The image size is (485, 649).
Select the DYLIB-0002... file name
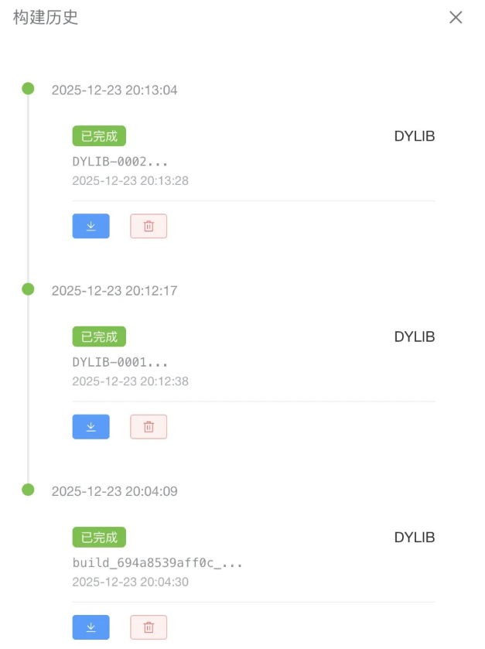pyautogui.click(x=120, y=162)
